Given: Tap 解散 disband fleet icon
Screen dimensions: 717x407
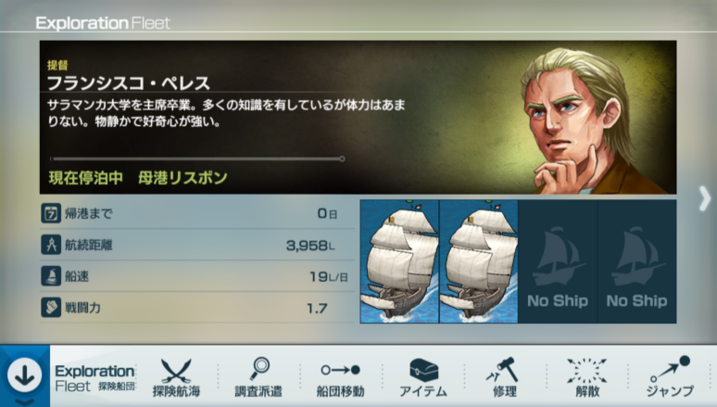Looking at the screenshot, I should coord(587,370).
